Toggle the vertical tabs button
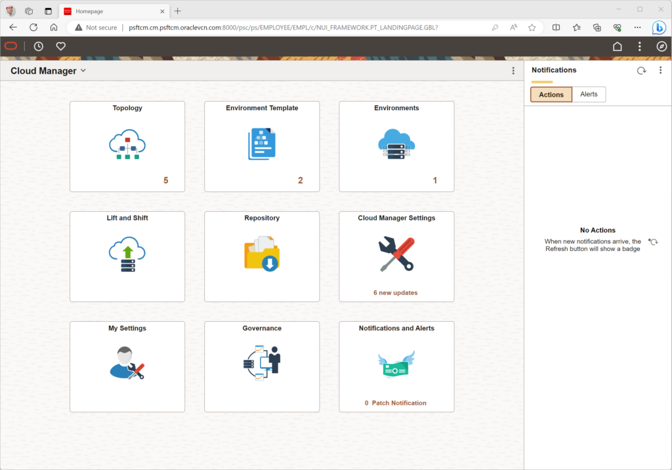Image resolution: width=672 pixels, height=470 pixels. (x=48, y=11)
